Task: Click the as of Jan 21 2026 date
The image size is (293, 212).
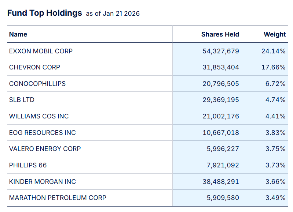Action: [x=113, y=14]
